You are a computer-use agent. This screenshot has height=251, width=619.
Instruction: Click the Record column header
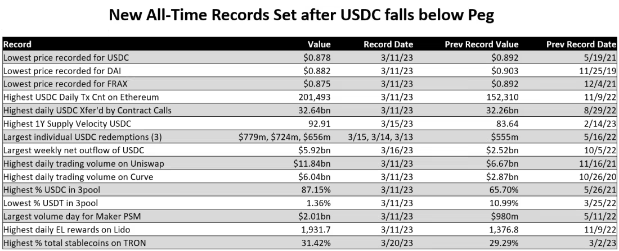click(17, 44)
